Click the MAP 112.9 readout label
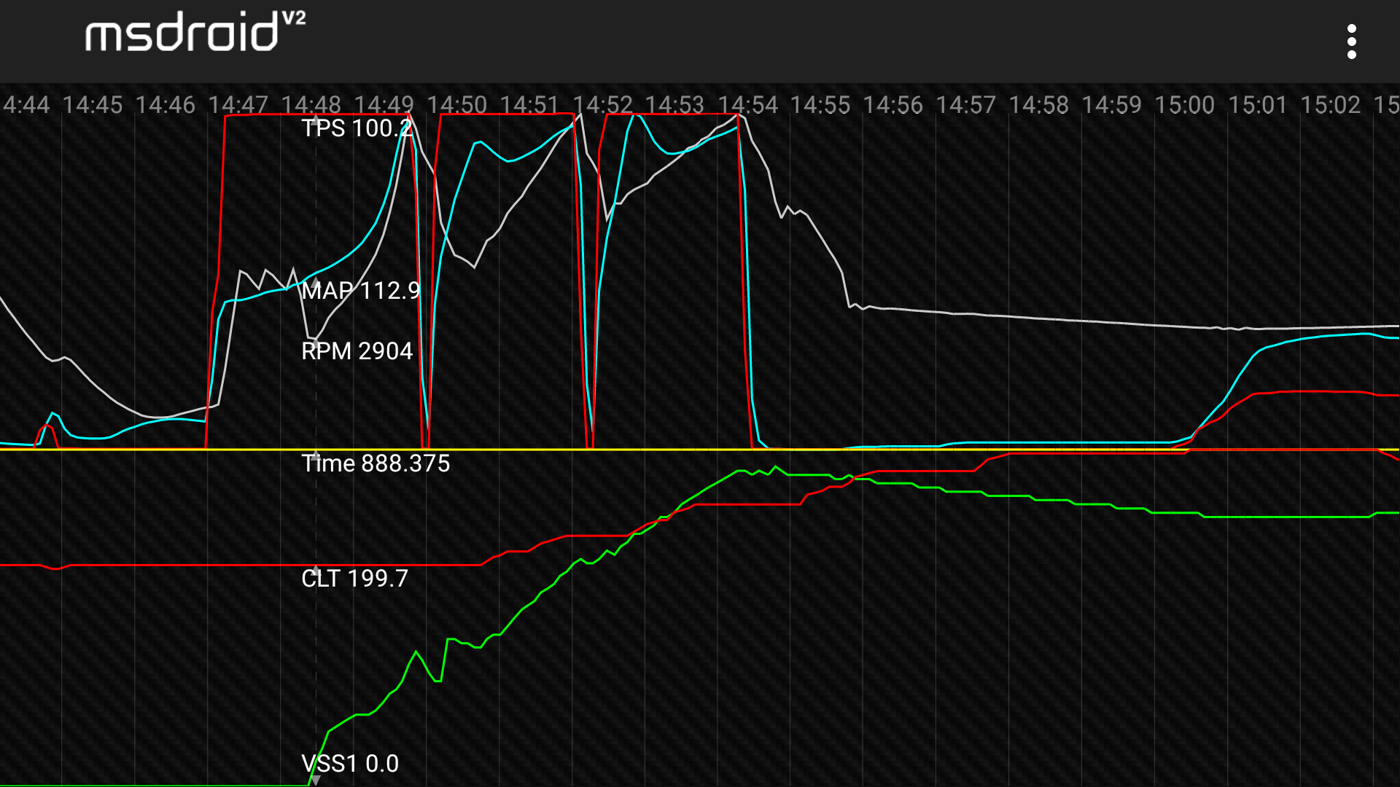Screen dimensions: 1400x787 coord(361,291)
